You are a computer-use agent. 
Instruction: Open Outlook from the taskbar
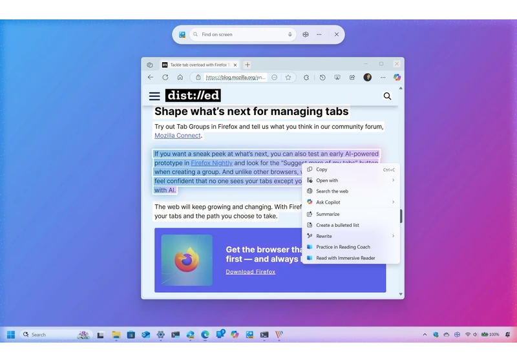(x=146, y=335)
